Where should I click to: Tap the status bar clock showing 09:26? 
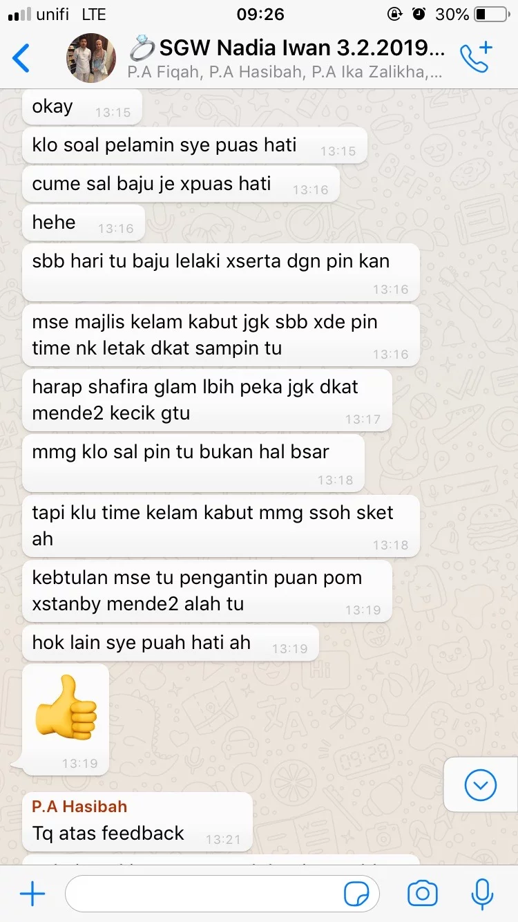pyautogui.click(x=260, y=14)
